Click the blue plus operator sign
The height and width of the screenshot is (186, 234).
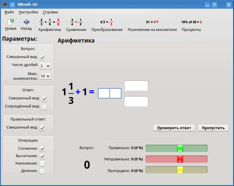point(78,92)
